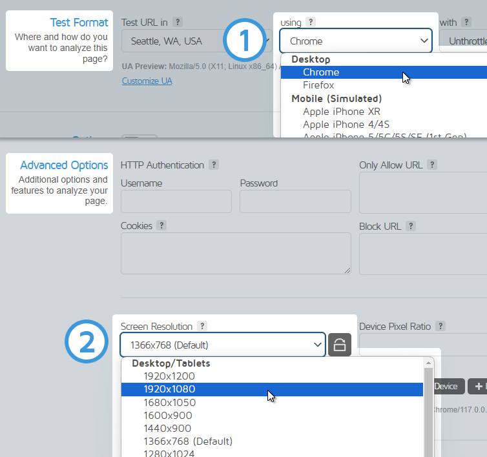Click the Device Pixel Ratio help icon
The width and height of the screenshot is (487, 457).
pyautogui.click(x=440, y=327)
